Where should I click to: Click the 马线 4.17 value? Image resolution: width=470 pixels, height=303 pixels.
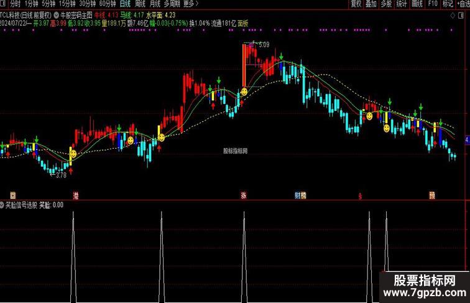pyautogui.click(x=132, y=15)
